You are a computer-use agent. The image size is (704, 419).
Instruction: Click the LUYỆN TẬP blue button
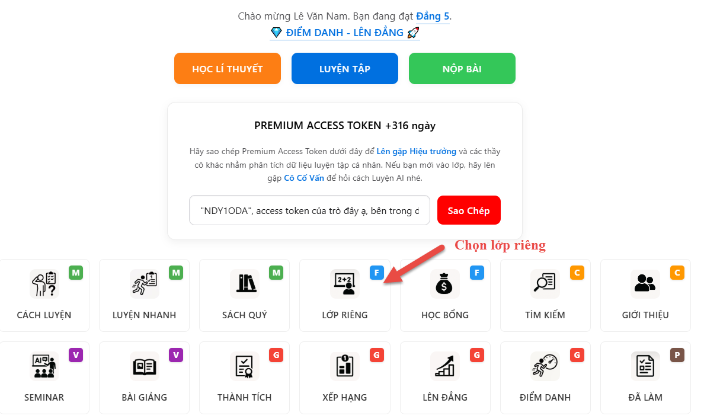[345, 69]
